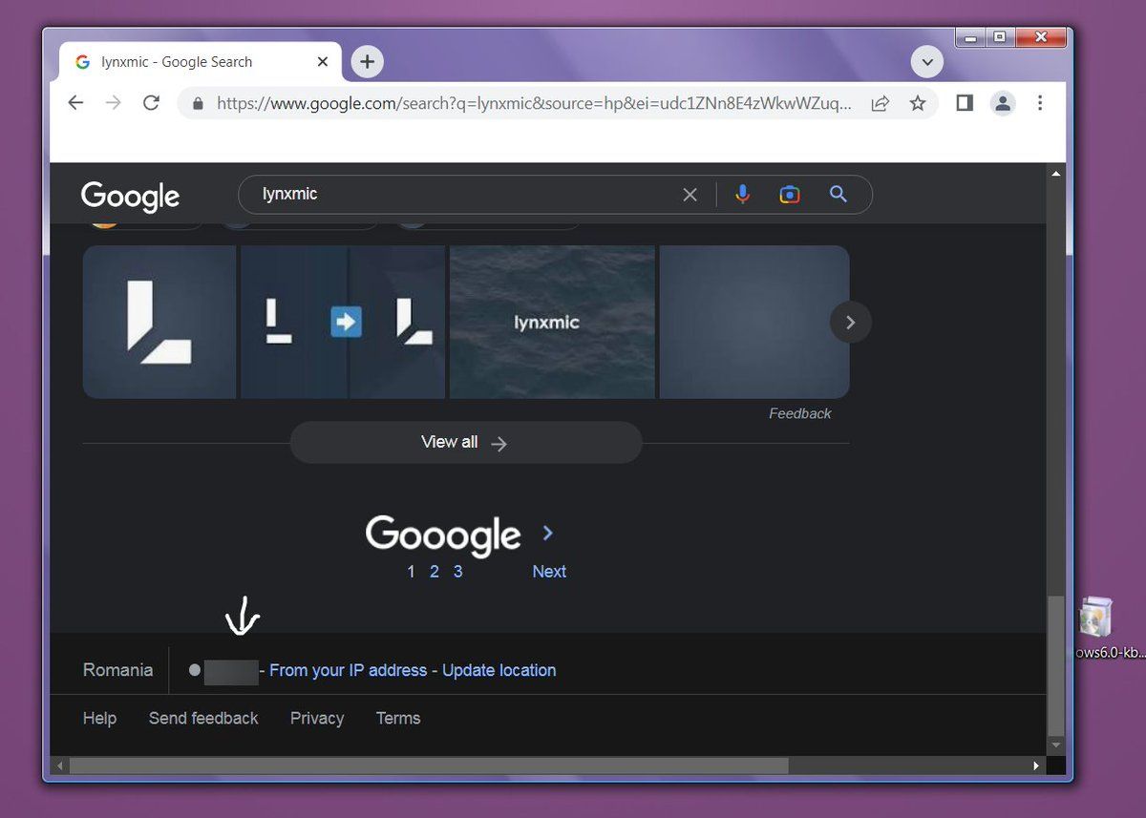Toggle the browser side panel
1146x818 pixels.
(x=965, y=103)
